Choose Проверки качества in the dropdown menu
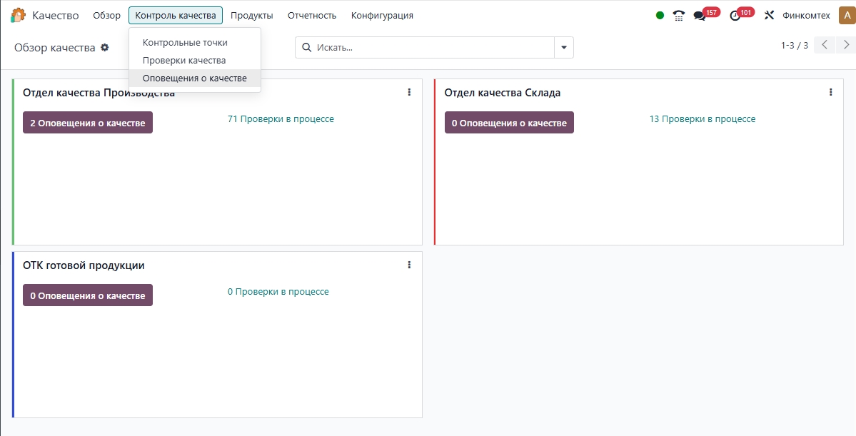The height and width of the screenshot is (436, 856). [184, 61]
